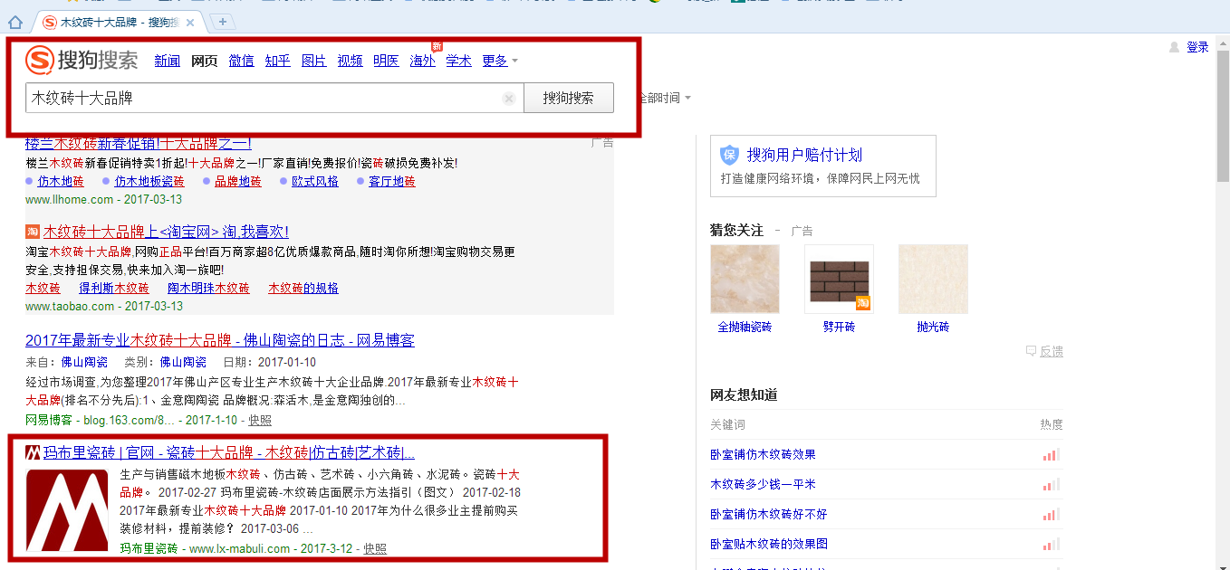Click the Taobao icon before result title
This screenshot has width=1230, height=570.
point(33,232)
